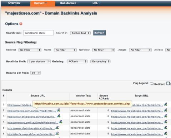171x138 pixels.
Task: Click the yellow tooltip showing the imazine feed URL
Action: (x=82, y=104)
